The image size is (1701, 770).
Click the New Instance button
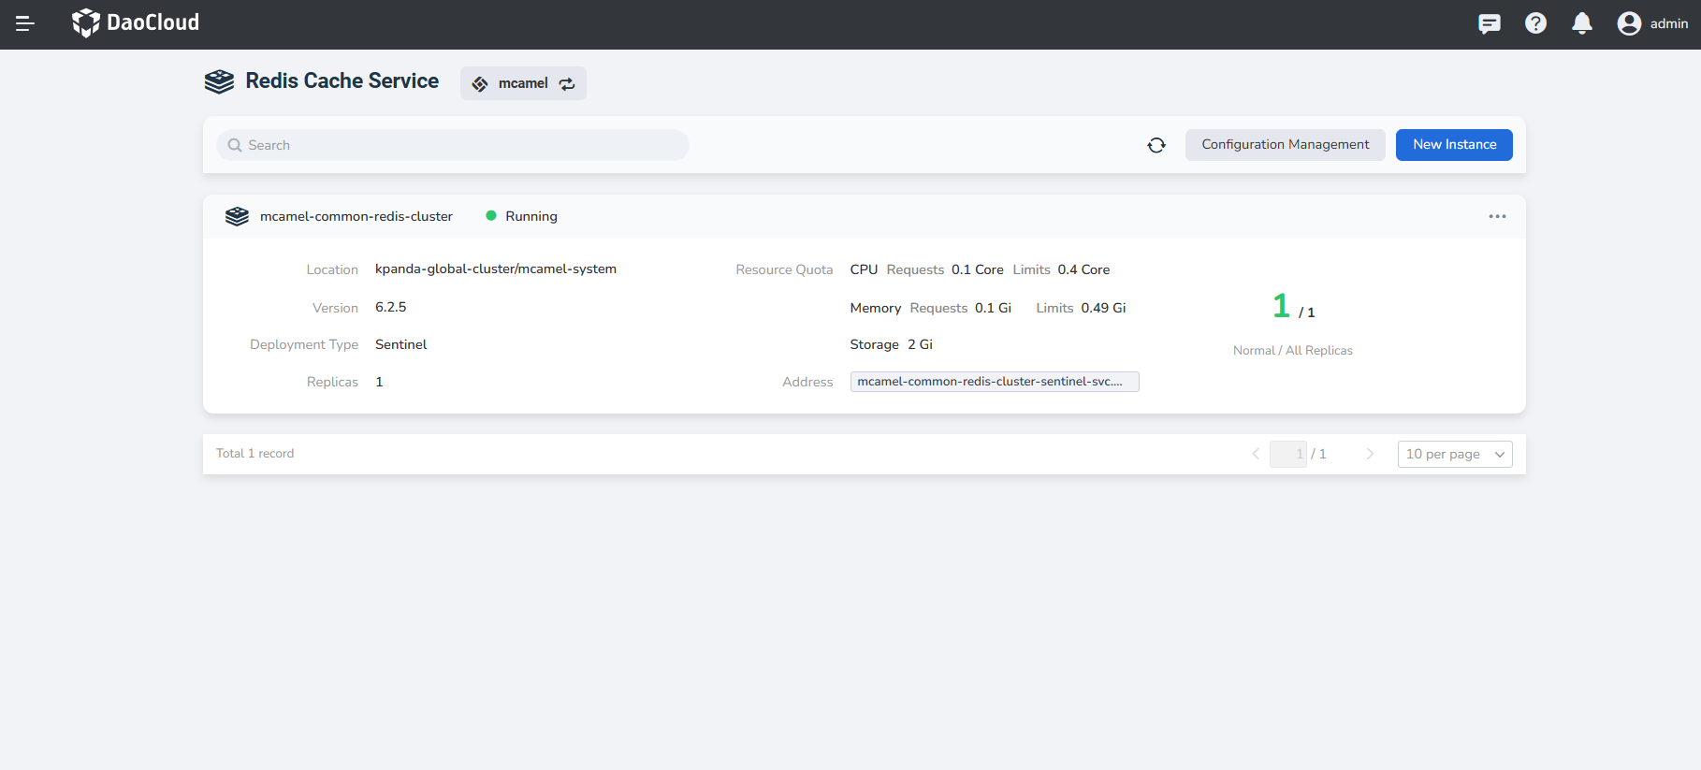tap(1454, 145)
